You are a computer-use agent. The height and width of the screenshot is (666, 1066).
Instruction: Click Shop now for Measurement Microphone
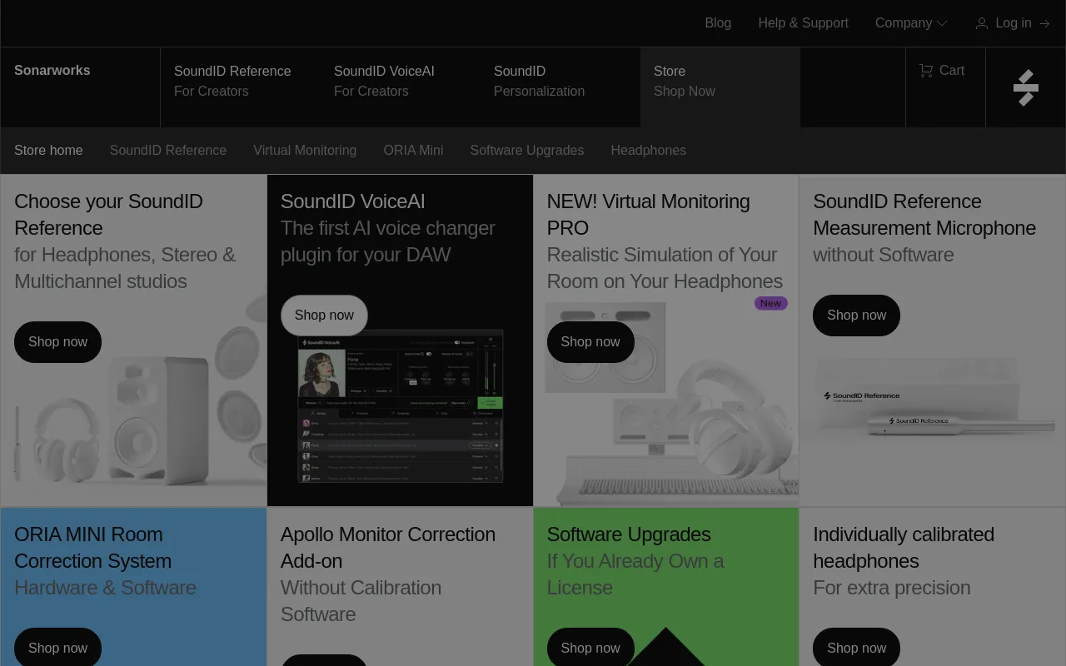click(x=856, y=316)
